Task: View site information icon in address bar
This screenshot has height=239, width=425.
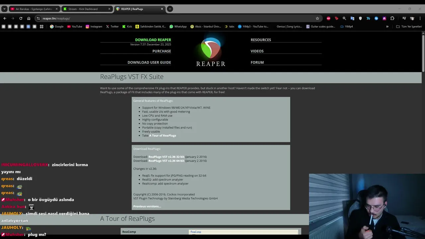Action: tap(38, 18)
